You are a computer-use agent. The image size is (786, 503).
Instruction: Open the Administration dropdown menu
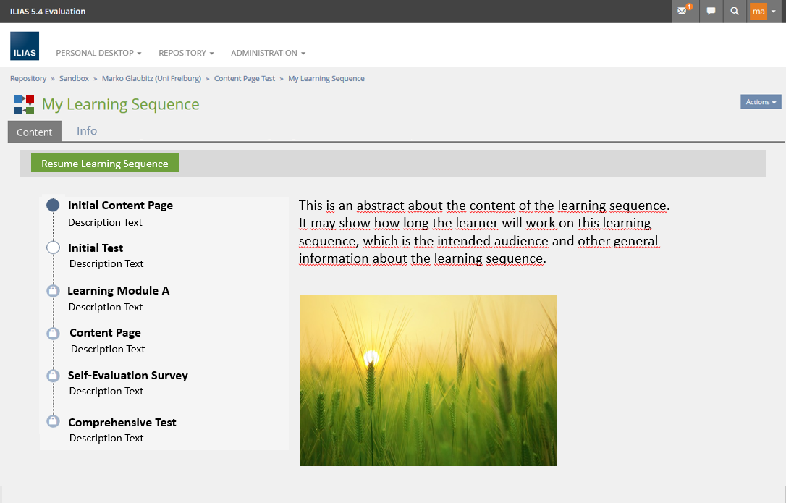pyautogui.click(x=268, y=53)
